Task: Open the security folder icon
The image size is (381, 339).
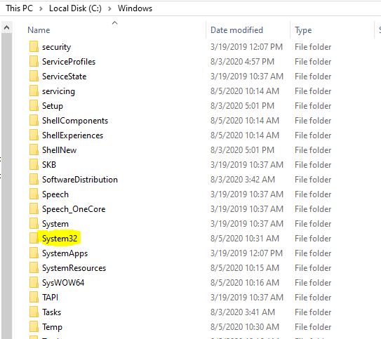Action: (x=34, y=46)
